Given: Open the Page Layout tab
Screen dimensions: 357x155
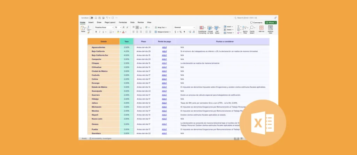Looking at the screenshot, I should (110, 22).
